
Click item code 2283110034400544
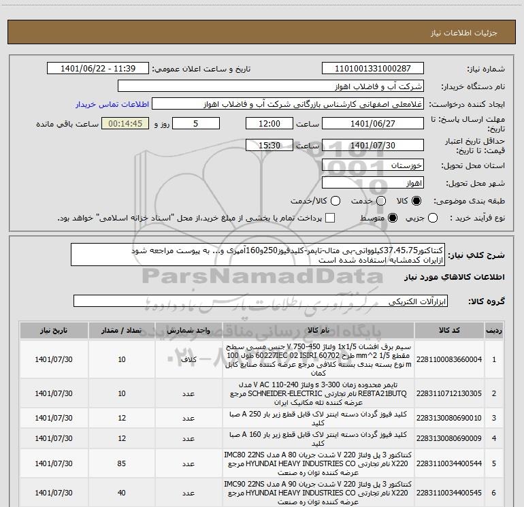(449, 463)
